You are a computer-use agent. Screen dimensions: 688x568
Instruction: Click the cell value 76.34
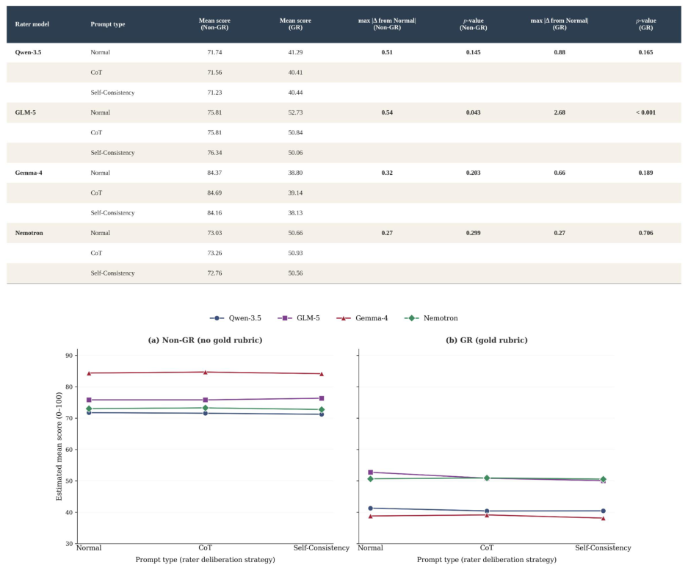(214, 153)
